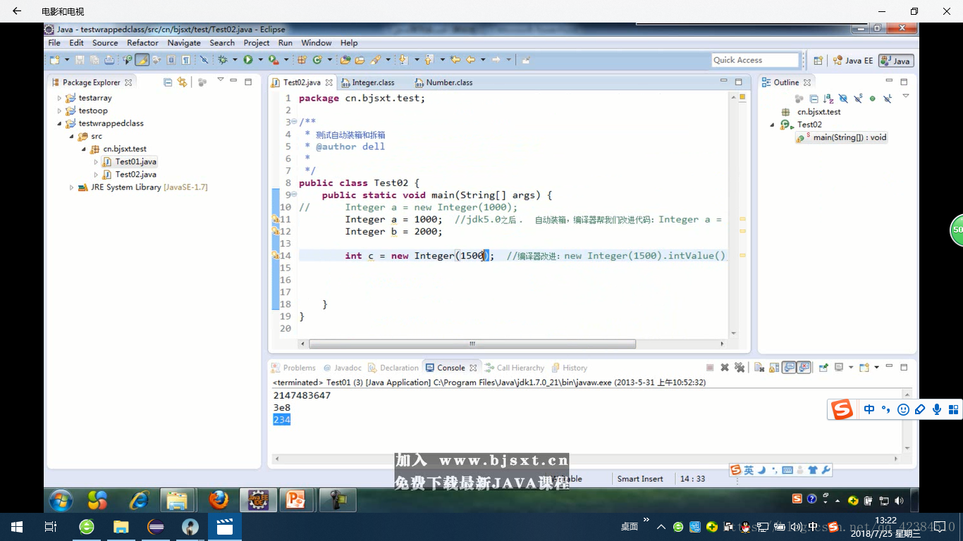Select the Java perspective button
This screenshot has width=963, height=541.
click(x=896, y=61)
